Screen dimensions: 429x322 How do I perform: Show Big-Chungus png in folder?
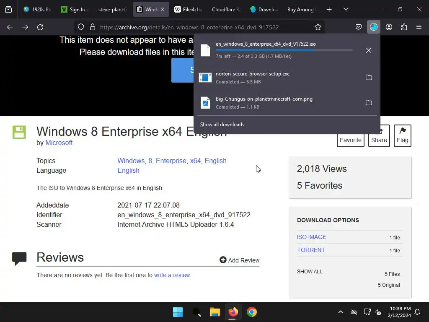[x=369, y=103]
